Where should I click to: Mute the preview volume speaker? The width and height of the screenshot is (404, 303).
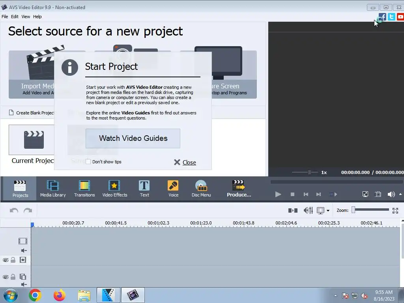(x=391, y=194)
